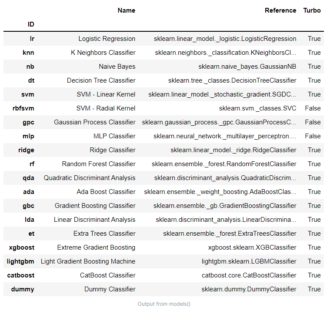Image resolution: width=330 pixels, height=314 pixels.
Task: Click Dummy Classifier name cell
Action: [x=110, y=289]
